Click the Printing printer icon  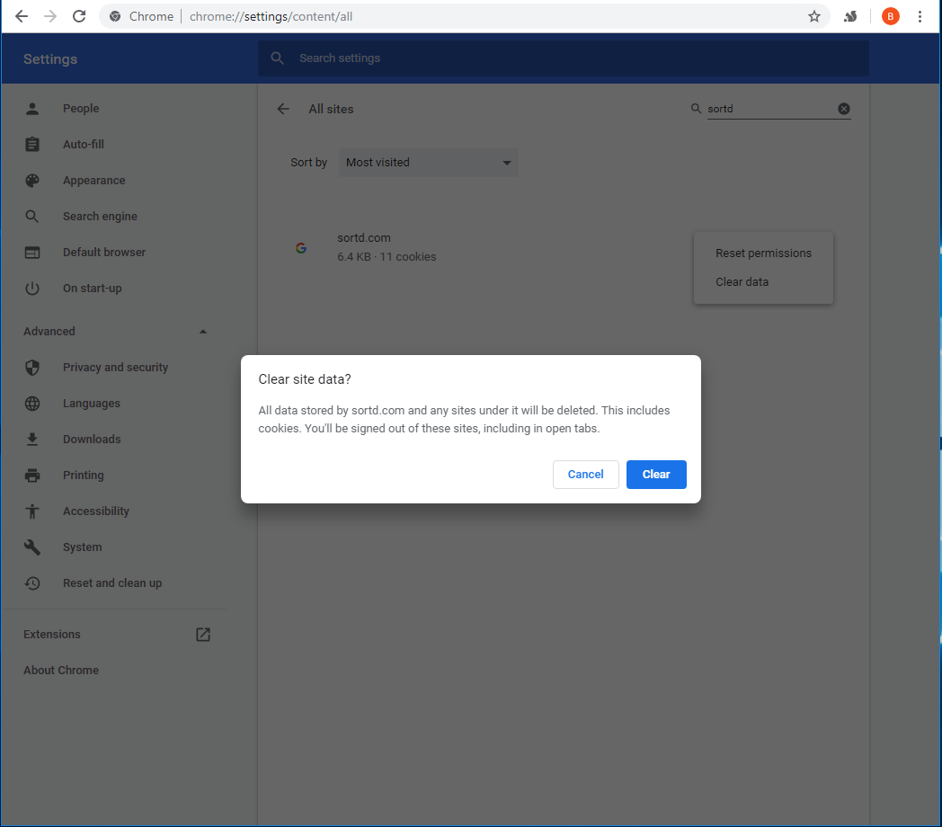(32, 476)
